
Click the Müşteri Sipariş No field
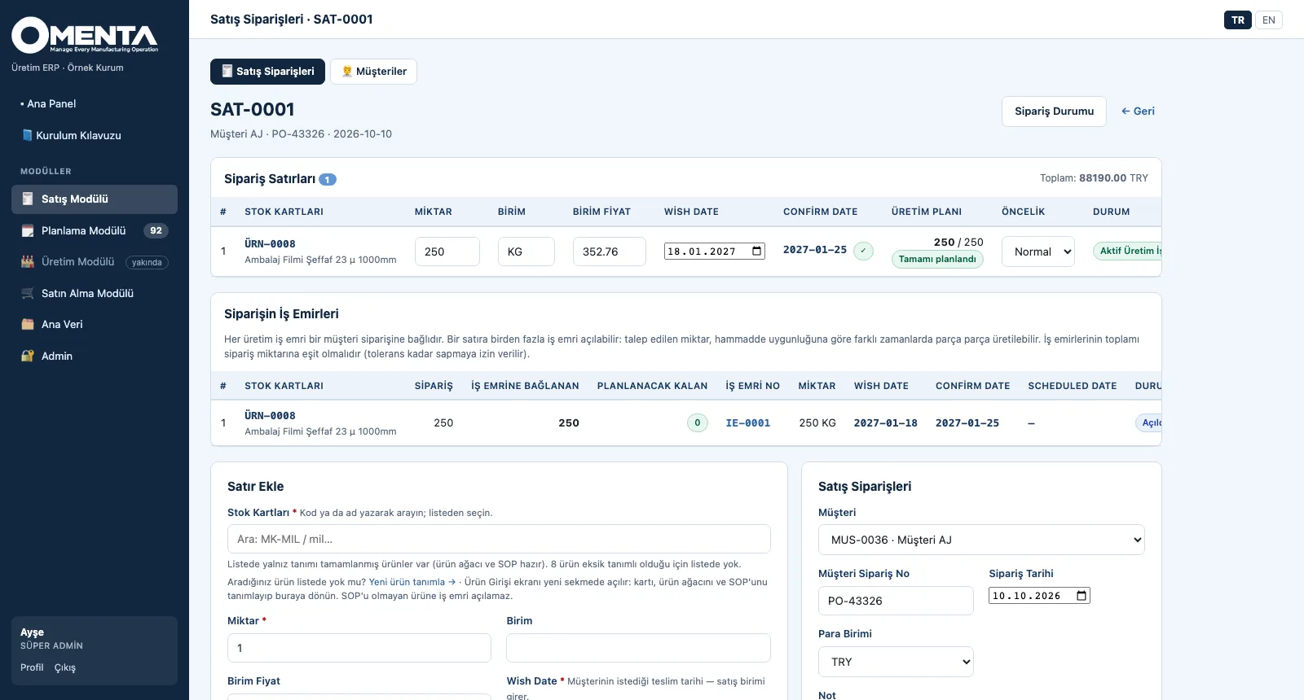[896, 601]
